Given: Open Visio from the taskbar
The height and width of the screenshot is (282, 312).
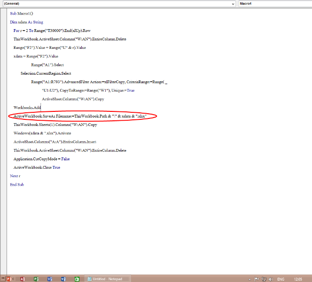Looking at the screenshot, I should coord(50,279).
